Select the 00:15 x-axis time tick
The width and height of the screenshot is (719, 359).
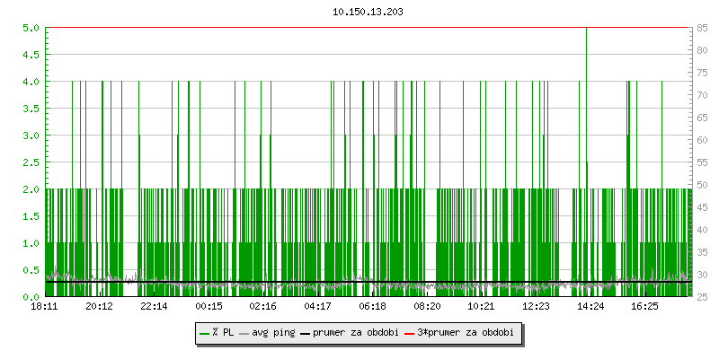209,307
